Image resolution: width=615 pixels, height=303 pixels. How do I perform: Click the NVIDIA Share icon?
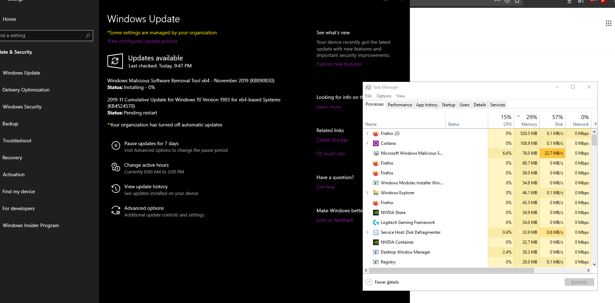click(x=376, y=213)
